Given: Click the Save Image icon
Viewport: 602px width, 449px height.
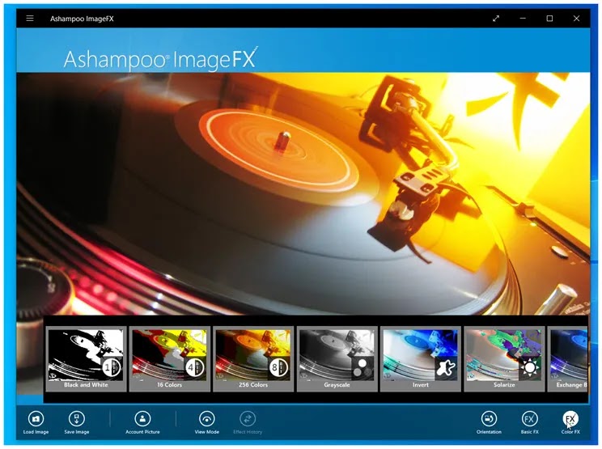Looking at the screenshot, I should (x=76, y=419).
